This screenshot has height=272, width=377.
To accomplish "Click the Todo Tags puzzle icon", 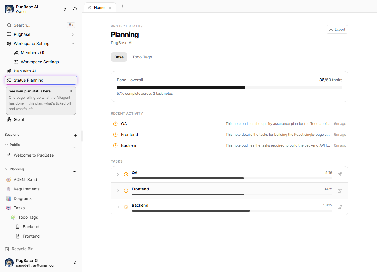I will point(13,217).
